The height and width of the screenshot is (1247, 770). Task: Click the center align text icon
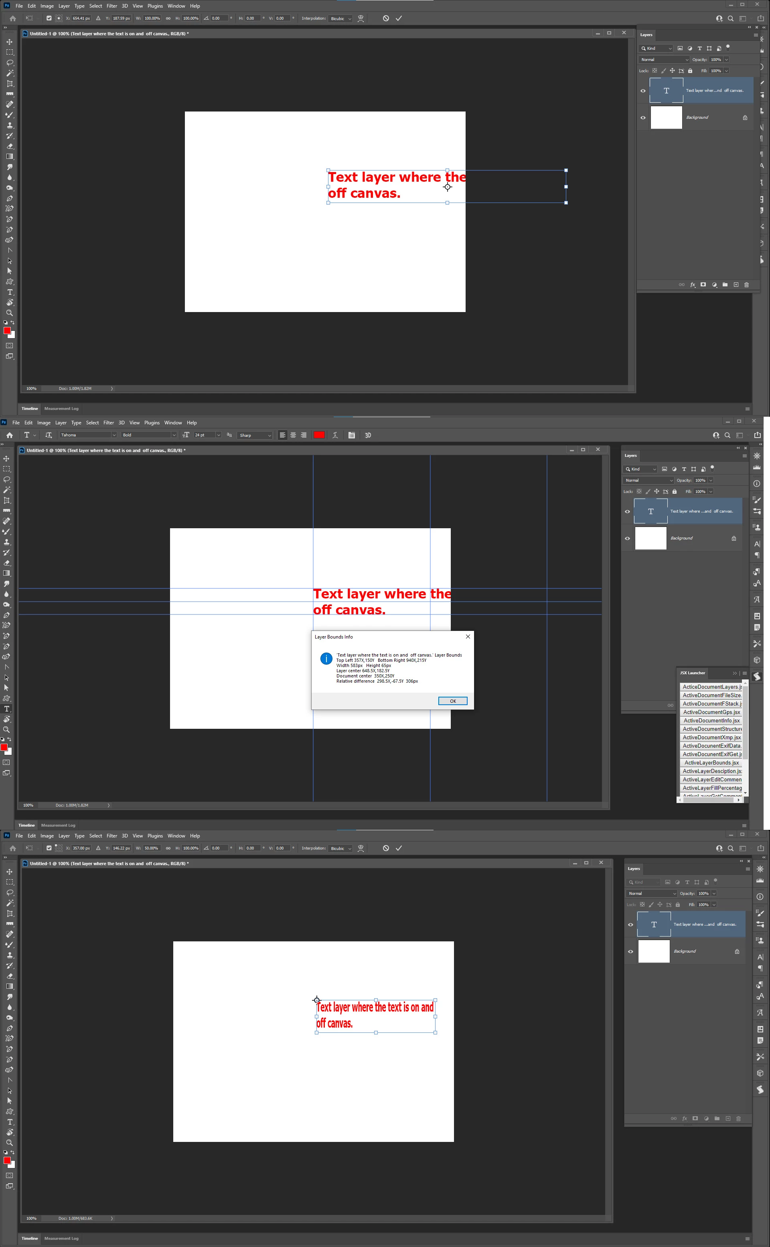293,435
